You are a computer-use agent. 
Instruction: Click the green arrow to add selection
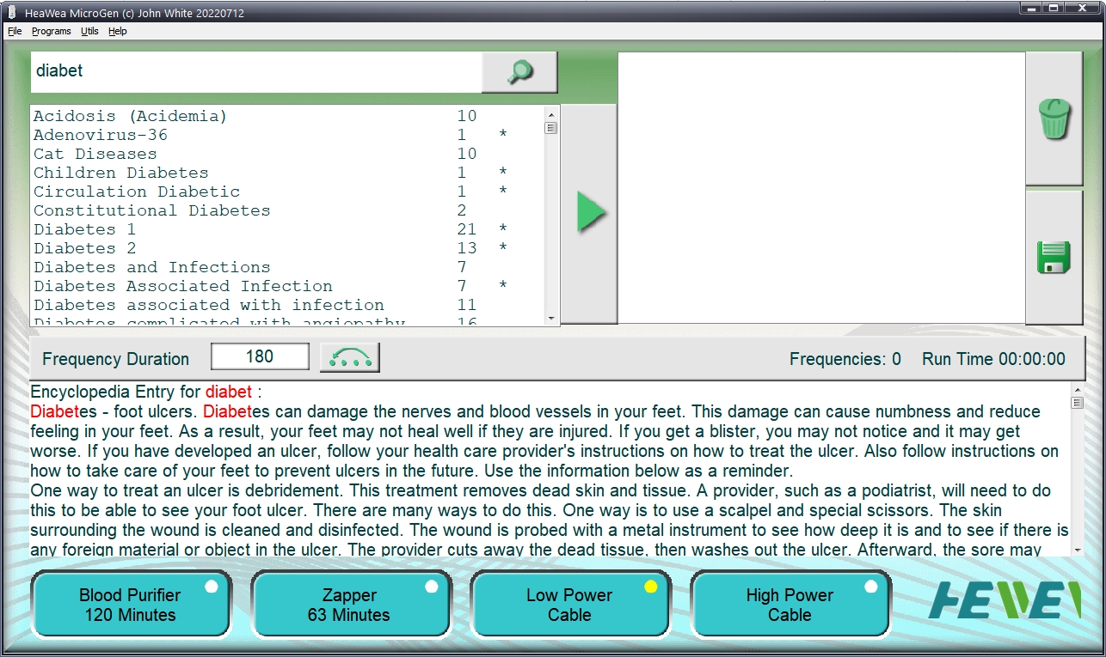pyautogui.click(x=590, y=213)
